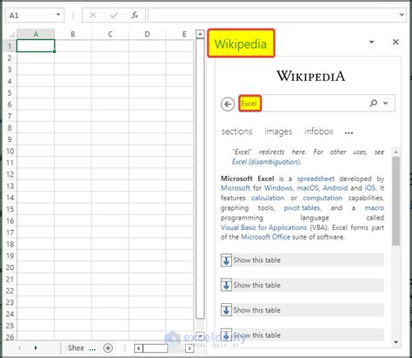
Task: Open the pivot tables link
Action: pos(302,208)
